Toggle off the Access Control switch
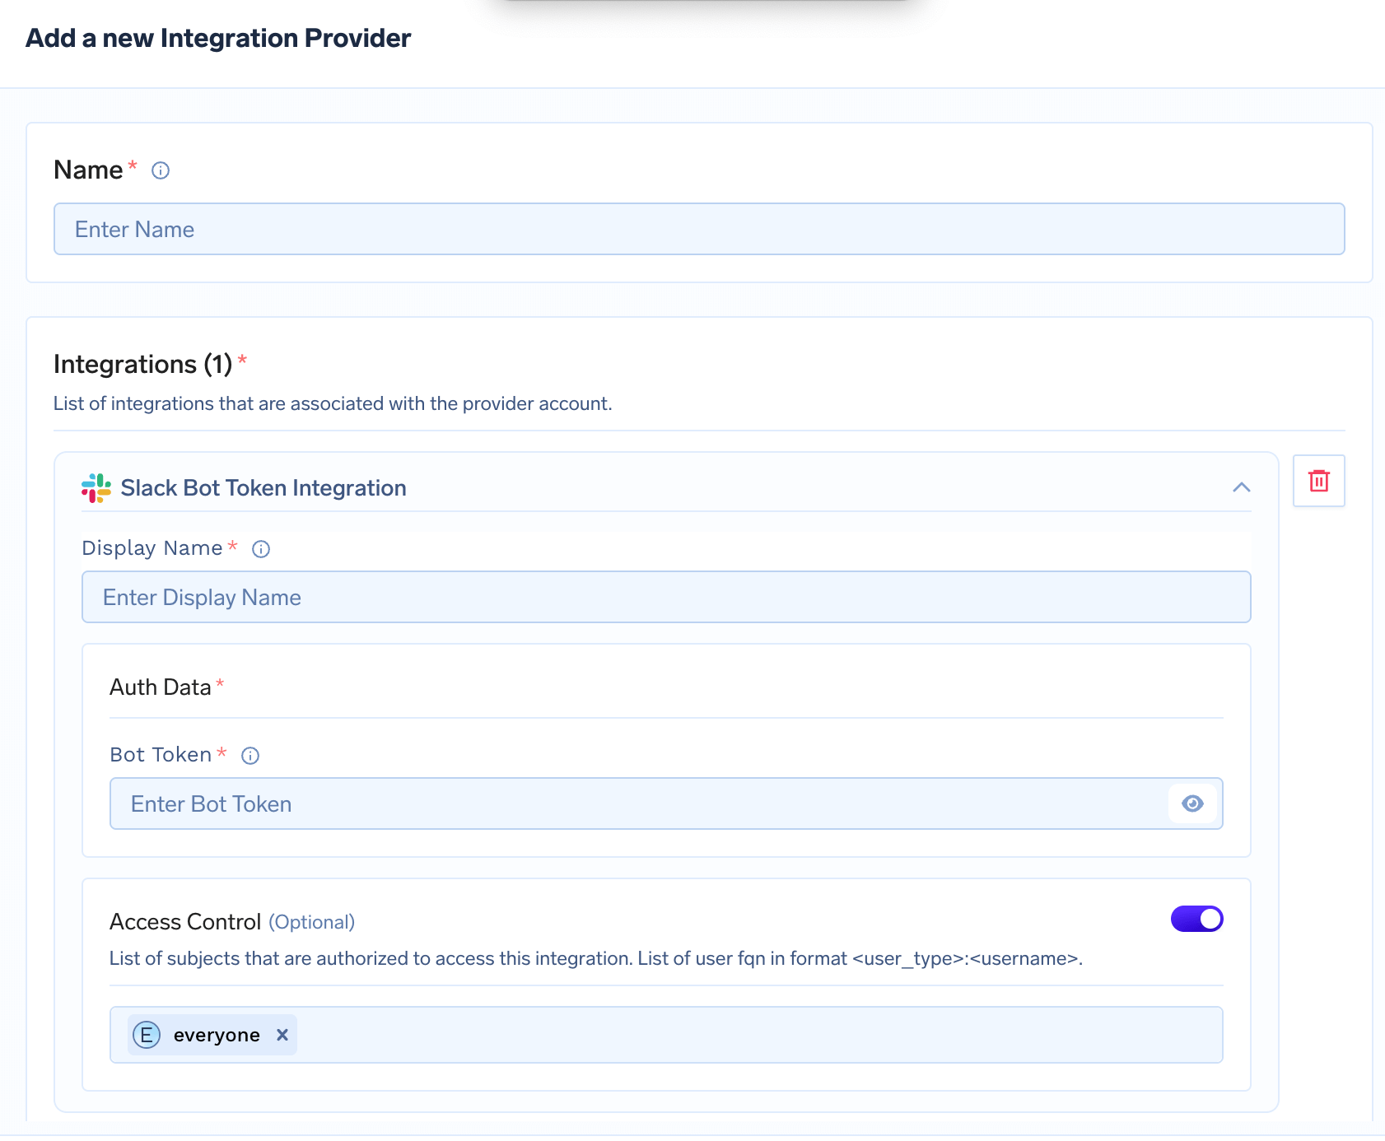Image resolution: width=1385 pixels, height=1141 pixels. [1196, 919]
